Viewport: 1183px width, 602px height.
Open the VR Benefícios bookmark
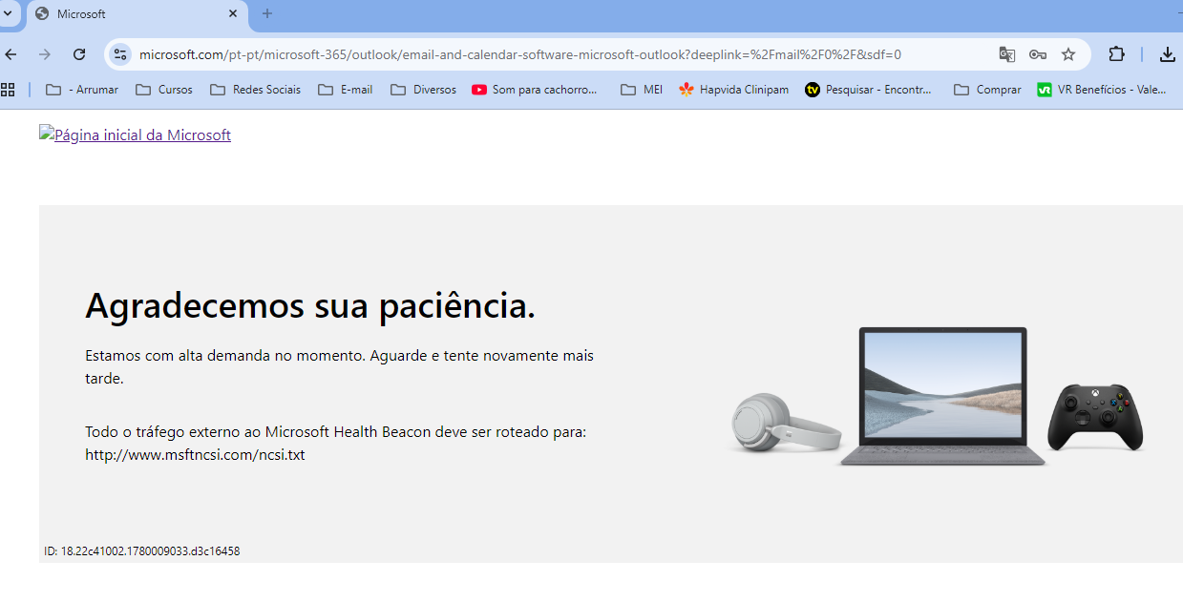1103,90
